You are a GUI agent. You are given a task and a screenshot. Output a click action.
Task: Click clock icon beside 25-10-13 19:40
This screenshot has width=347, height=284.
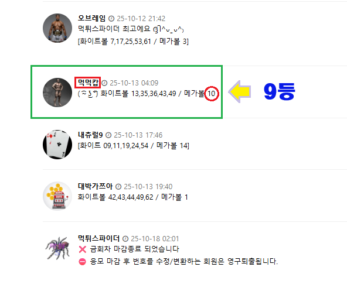pos(118,187)
